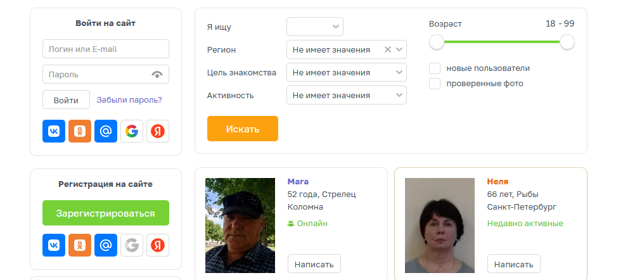This screenshot has height=280, width=642.
Task: Log in with VK icon
Action: click(x=54, y=131)
